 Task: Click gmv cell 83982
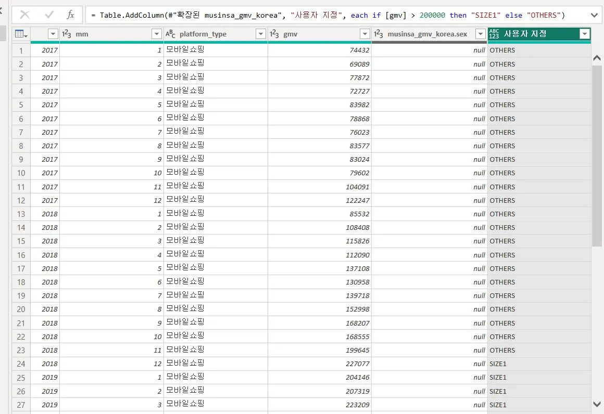pos(320,105)
